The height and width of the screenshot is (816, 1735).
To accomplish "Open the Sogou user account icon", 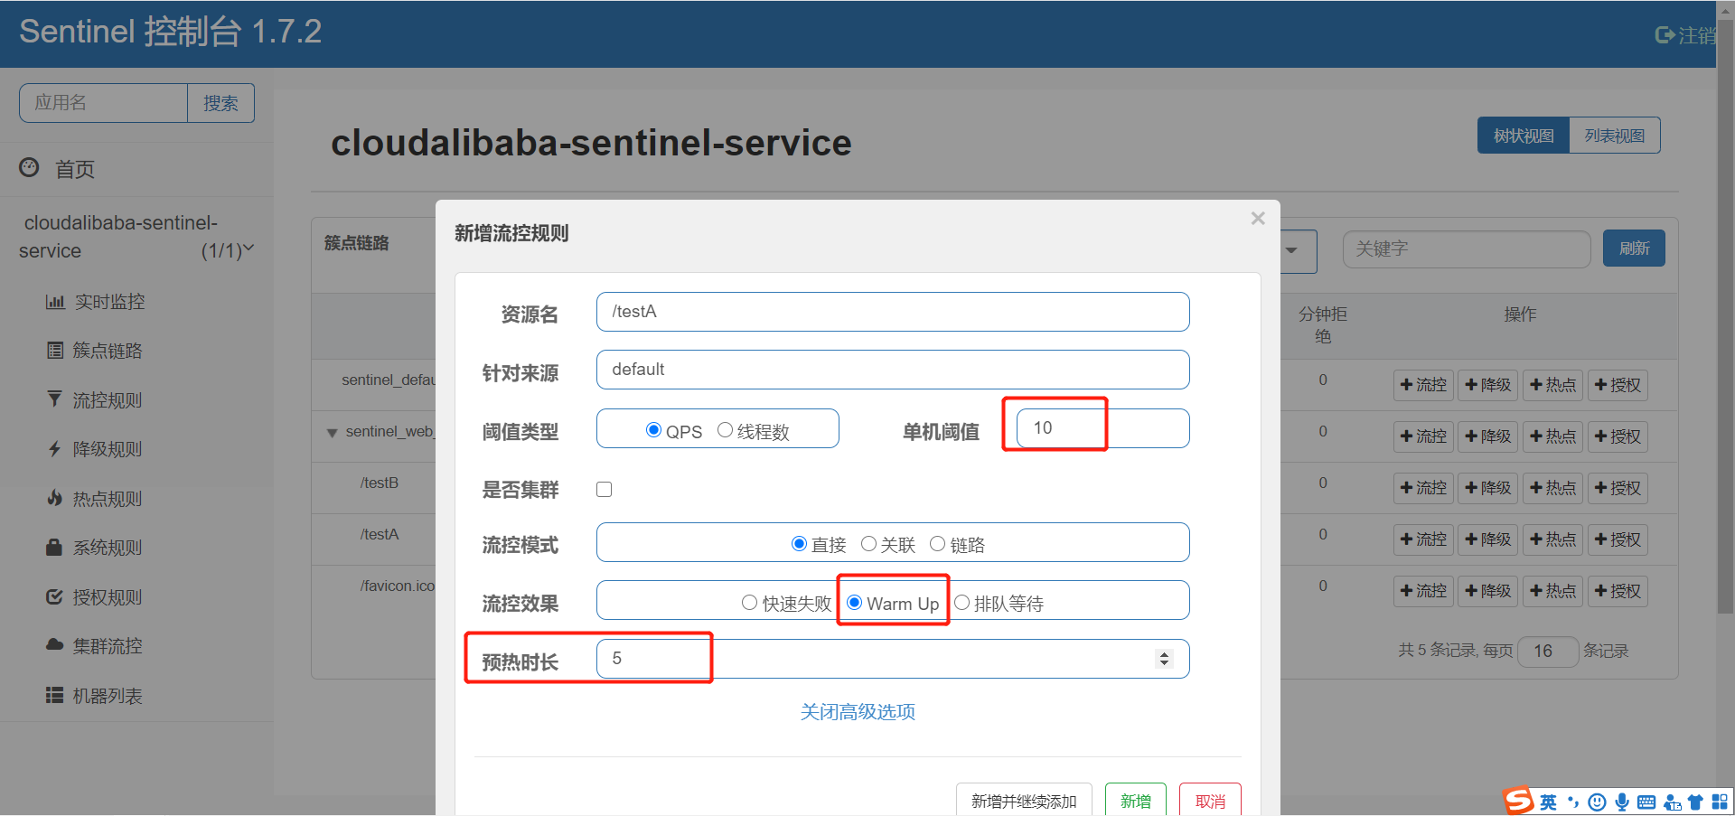I will (x=1672, y=802).
